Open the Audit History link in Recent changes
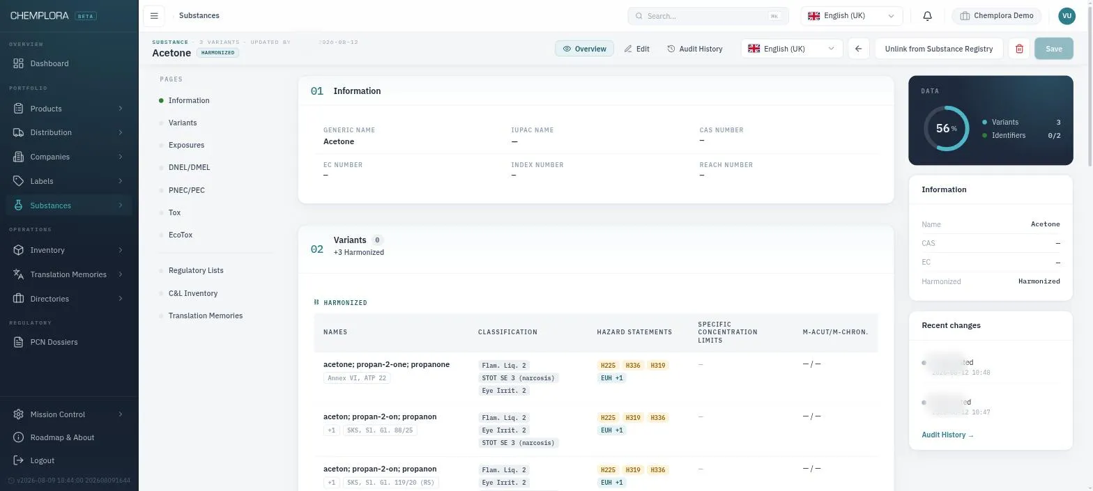 pos(947,435)
